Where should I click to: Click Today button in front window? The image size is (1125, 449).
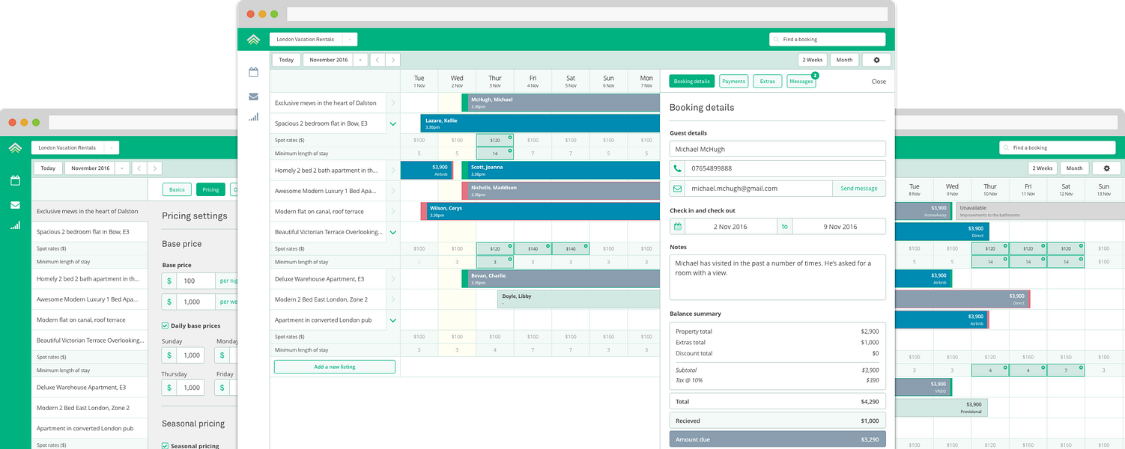pos(286,60)
